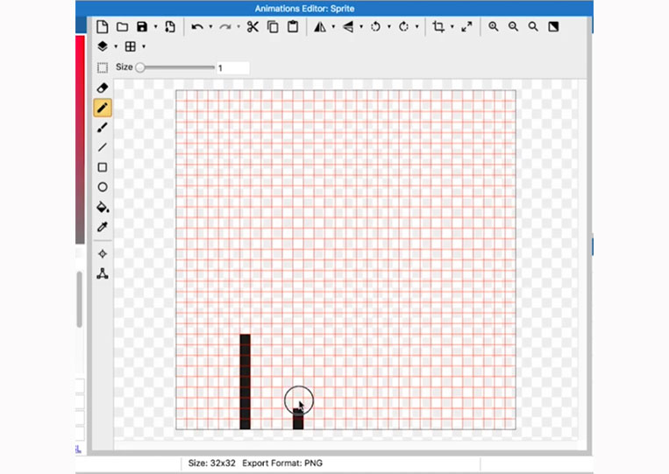Screen dimensions: 669x474
Task: Select the Rectangle shape tool
Action: click(103, 167)
